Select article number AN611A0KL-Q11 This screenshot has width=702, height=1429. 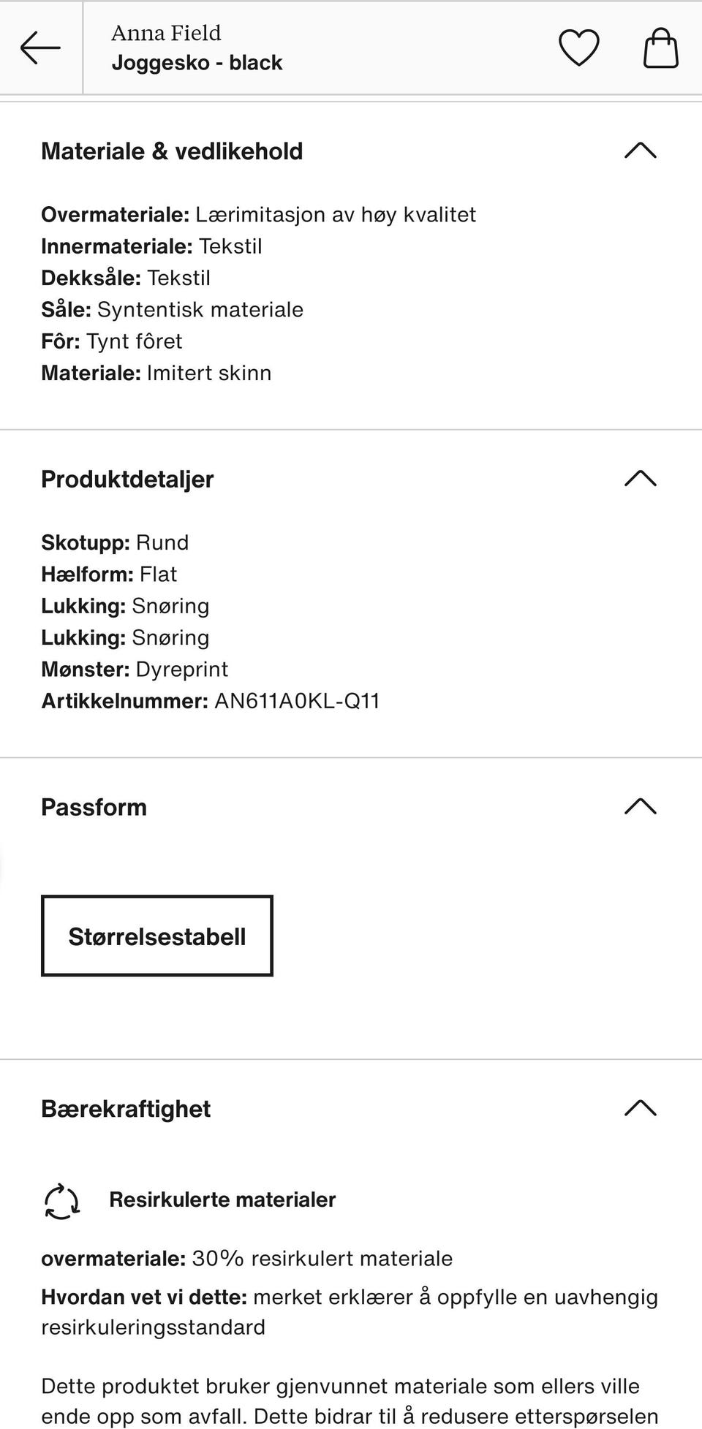210,700
